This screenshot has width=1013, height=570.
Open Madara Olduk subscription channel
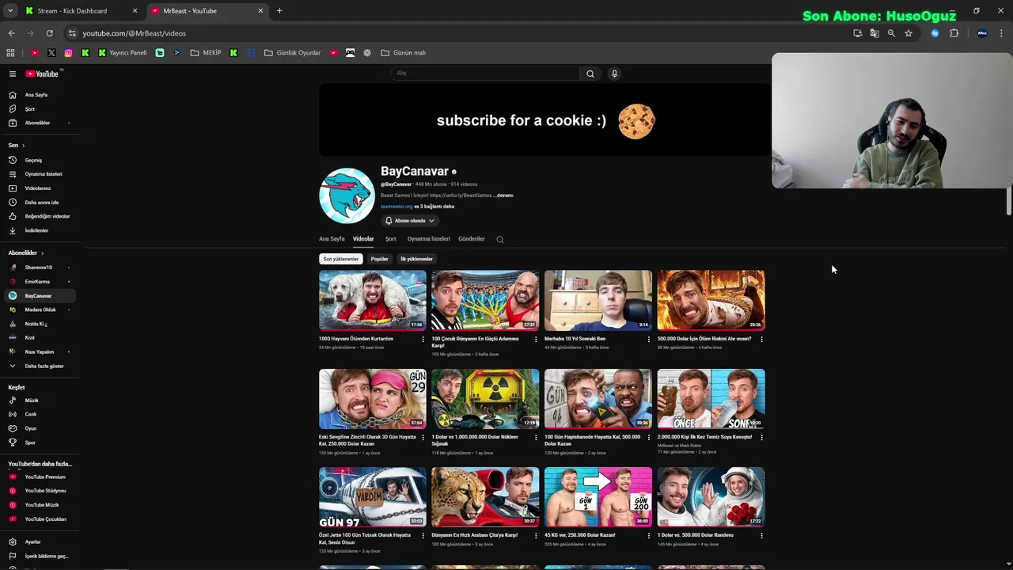[x=40, y=310]
